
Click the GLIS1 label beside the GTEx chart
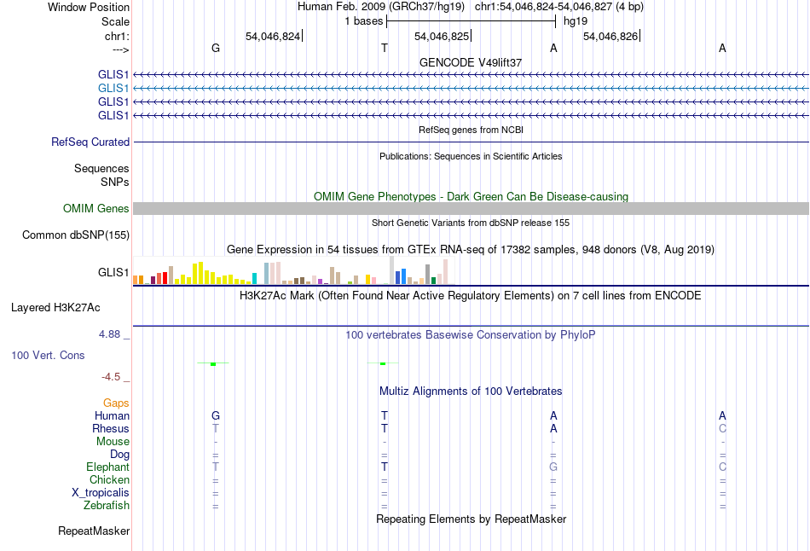pos(113,272)
